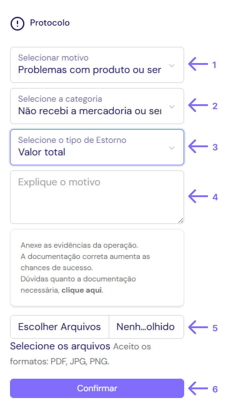This screenshot has height=418, width=226.
Task: Click the arrow icon labeled 3
Action: 198,147
